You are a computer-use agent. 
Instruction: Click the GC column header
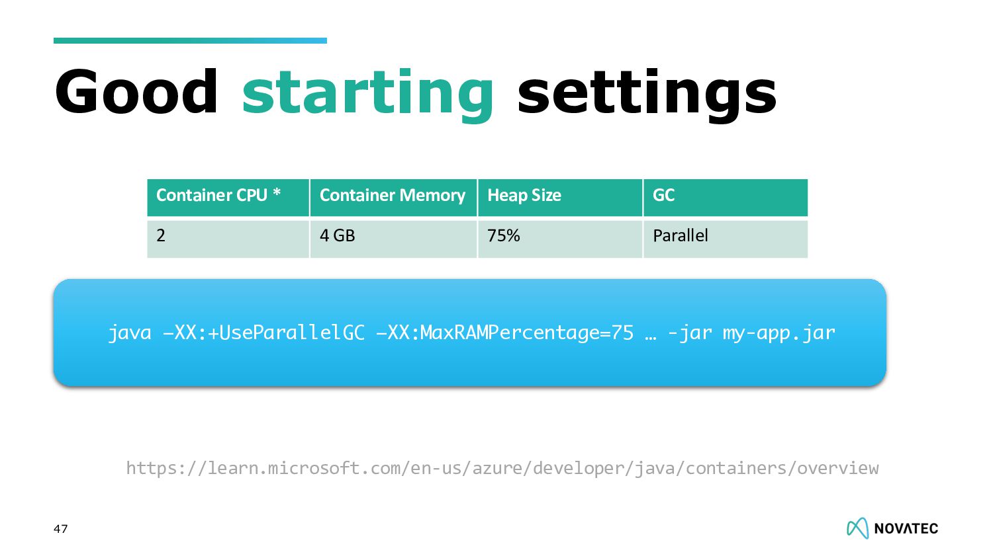point(726,197)
